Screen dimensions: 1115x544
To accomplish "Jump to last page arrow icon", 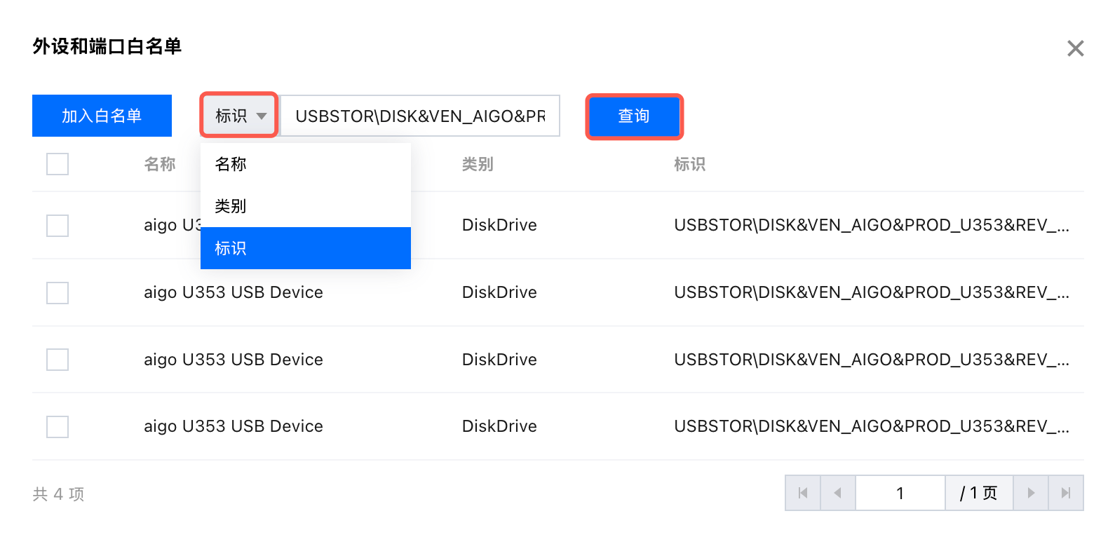I will pos(1066,493).
